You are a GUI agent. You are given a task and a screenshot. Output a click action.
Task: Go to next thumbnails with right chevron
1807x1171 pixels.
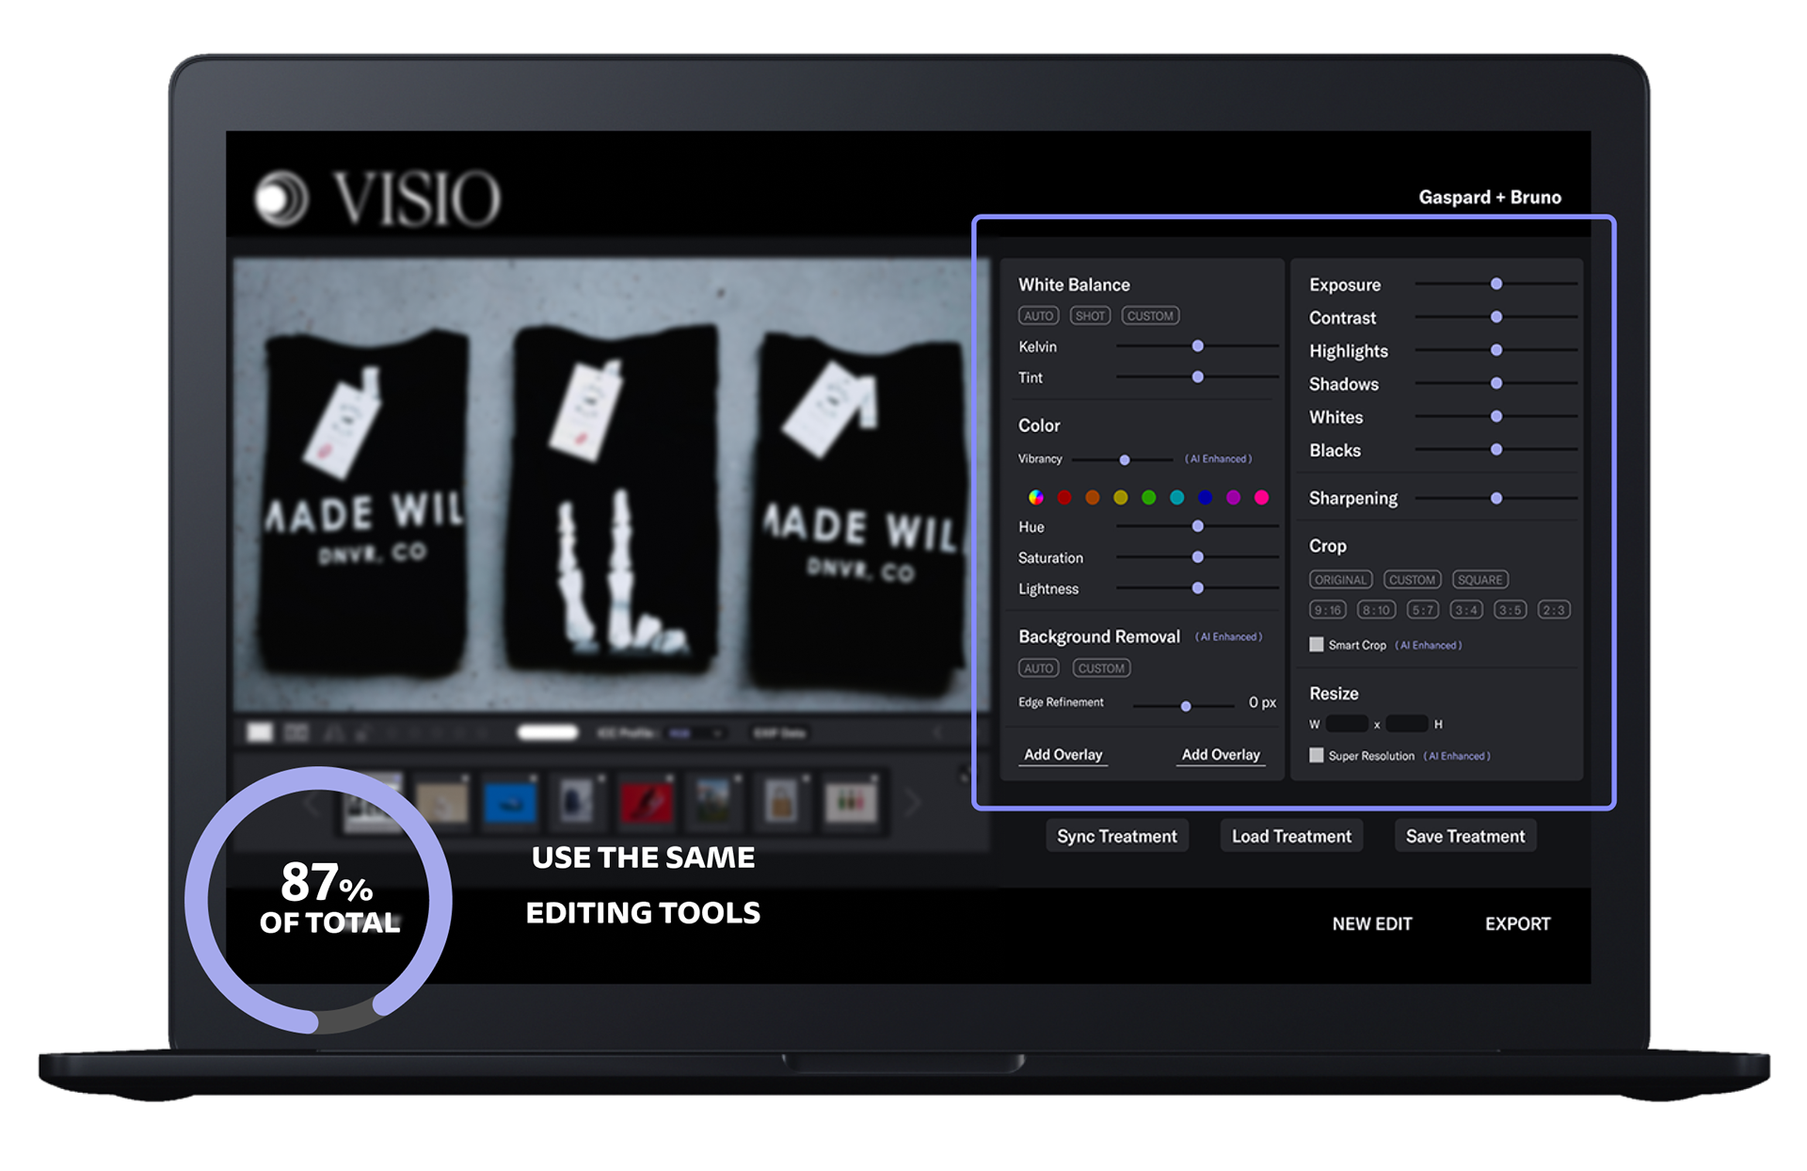click(912, 803)
